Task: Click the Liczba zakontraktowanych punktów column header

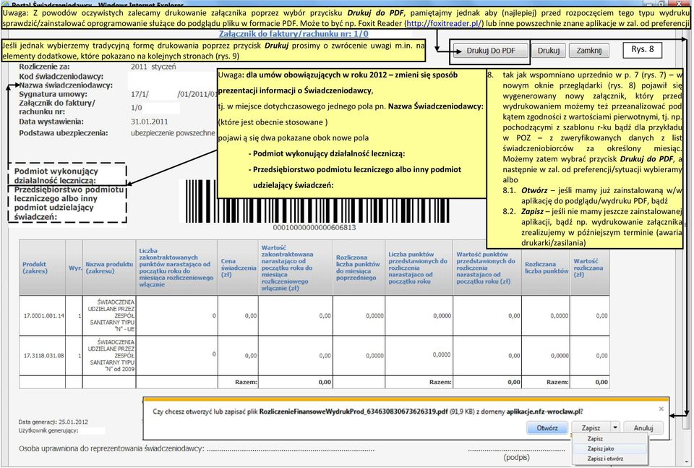Action: click(176, 268)
